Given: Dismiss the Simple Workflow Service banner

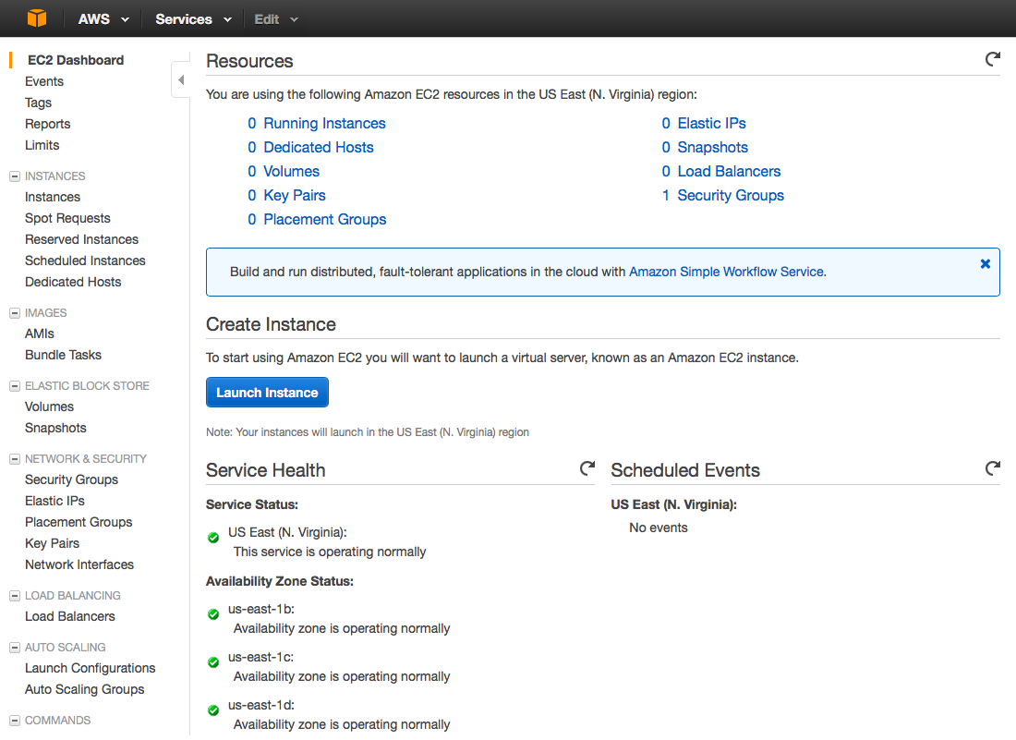Looking at the screenshot, I should 985,263.
